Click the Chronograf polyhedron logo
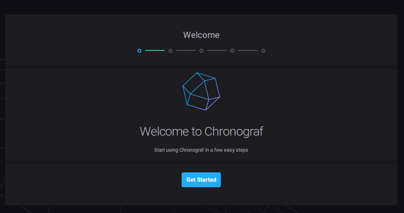This screenshot has height=213, width=404. pos(201,91)
